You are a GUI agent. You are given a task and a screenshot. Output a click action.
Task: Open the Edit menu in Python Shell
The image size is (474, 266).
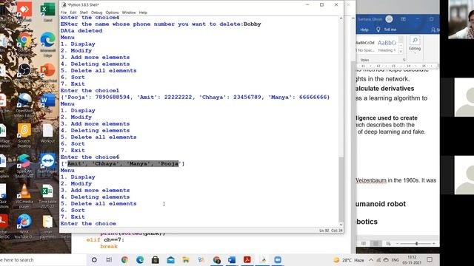(x=73, y=13)
